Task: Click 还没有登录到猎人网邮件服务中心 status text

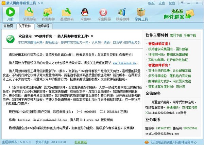Action: click(x=174, y=142)
